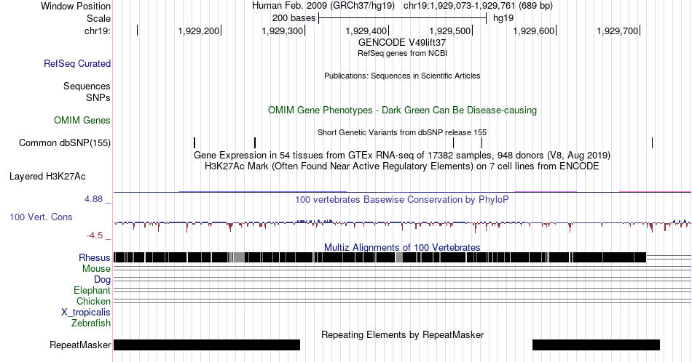
Task: Click Publications: Sequences in Scientific Articles title
Action: coord(402,76)
